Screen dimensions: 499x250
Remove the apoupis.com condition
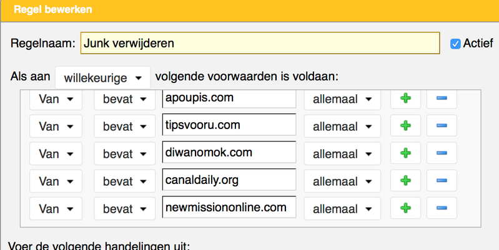[x=442, y=99]
